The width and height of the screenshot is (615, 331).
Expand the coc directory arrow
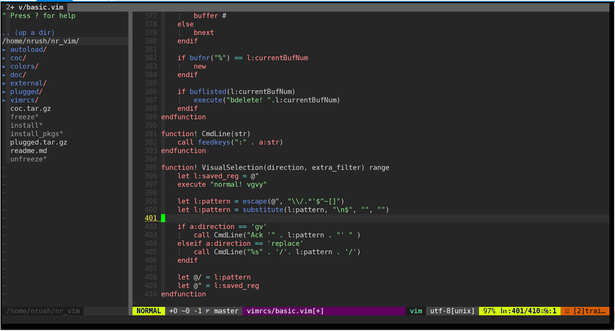click(x=4, y=58)
